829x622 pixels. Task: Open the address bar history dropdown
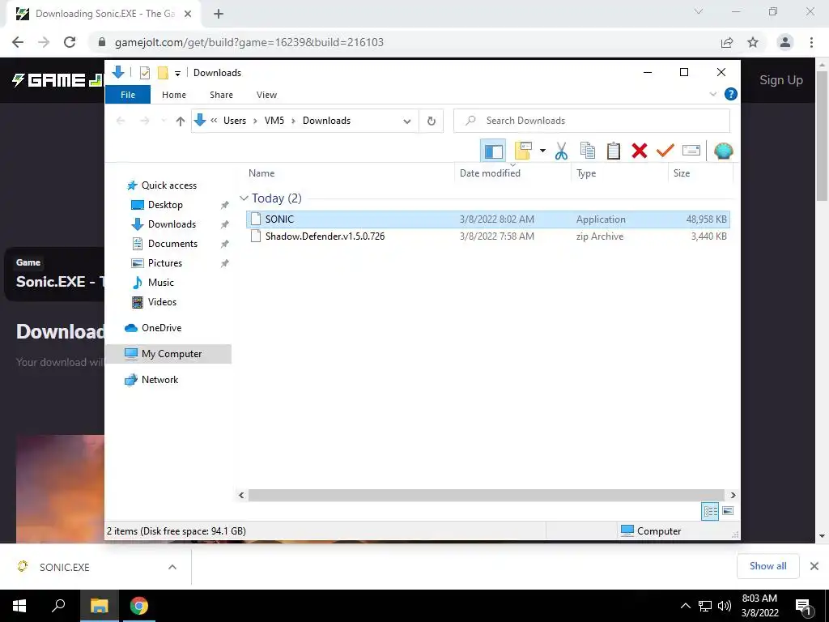point(407,121)
